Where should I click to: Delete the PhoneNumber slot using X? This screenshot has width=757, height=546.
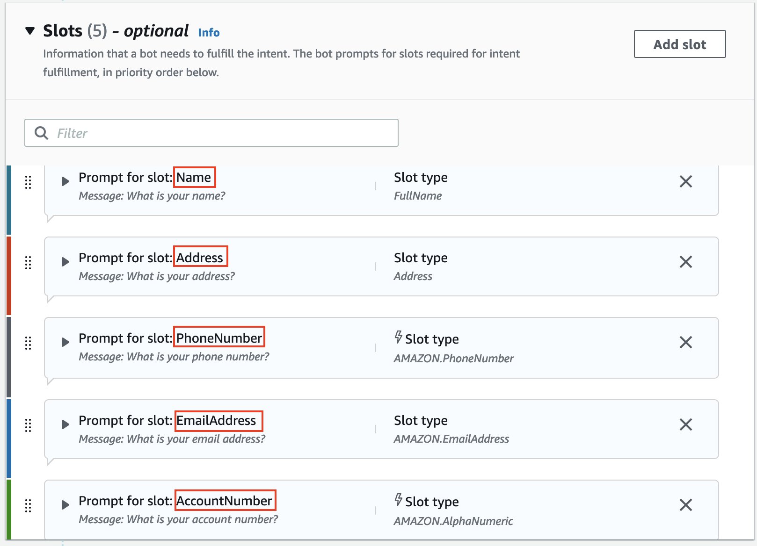coord(685,342)
